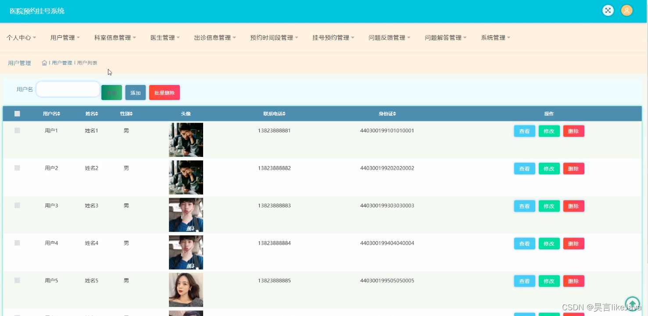
Task: Jump to top with the up-arrow button
Action: [x=632, y=303]
